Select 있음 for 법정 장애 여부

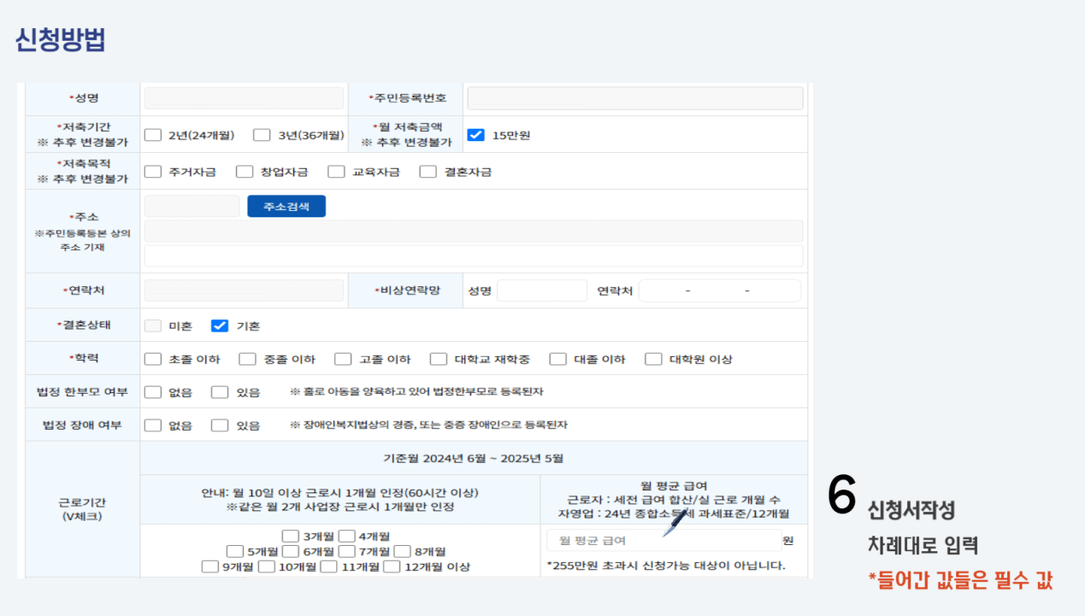tap(220, 424)
